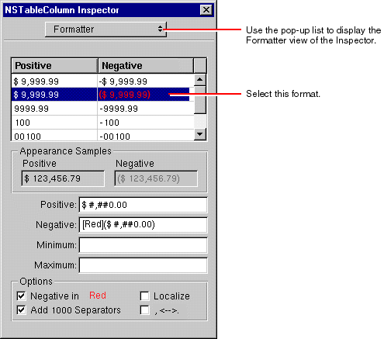Toggle the Add 1000 Separators checkbox
Image resolution: width=384 pixels, height=339 pixels.
click(x=21, y=310)
